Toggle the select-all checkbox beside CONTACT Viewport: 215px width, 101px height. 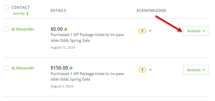coord(6,8)
